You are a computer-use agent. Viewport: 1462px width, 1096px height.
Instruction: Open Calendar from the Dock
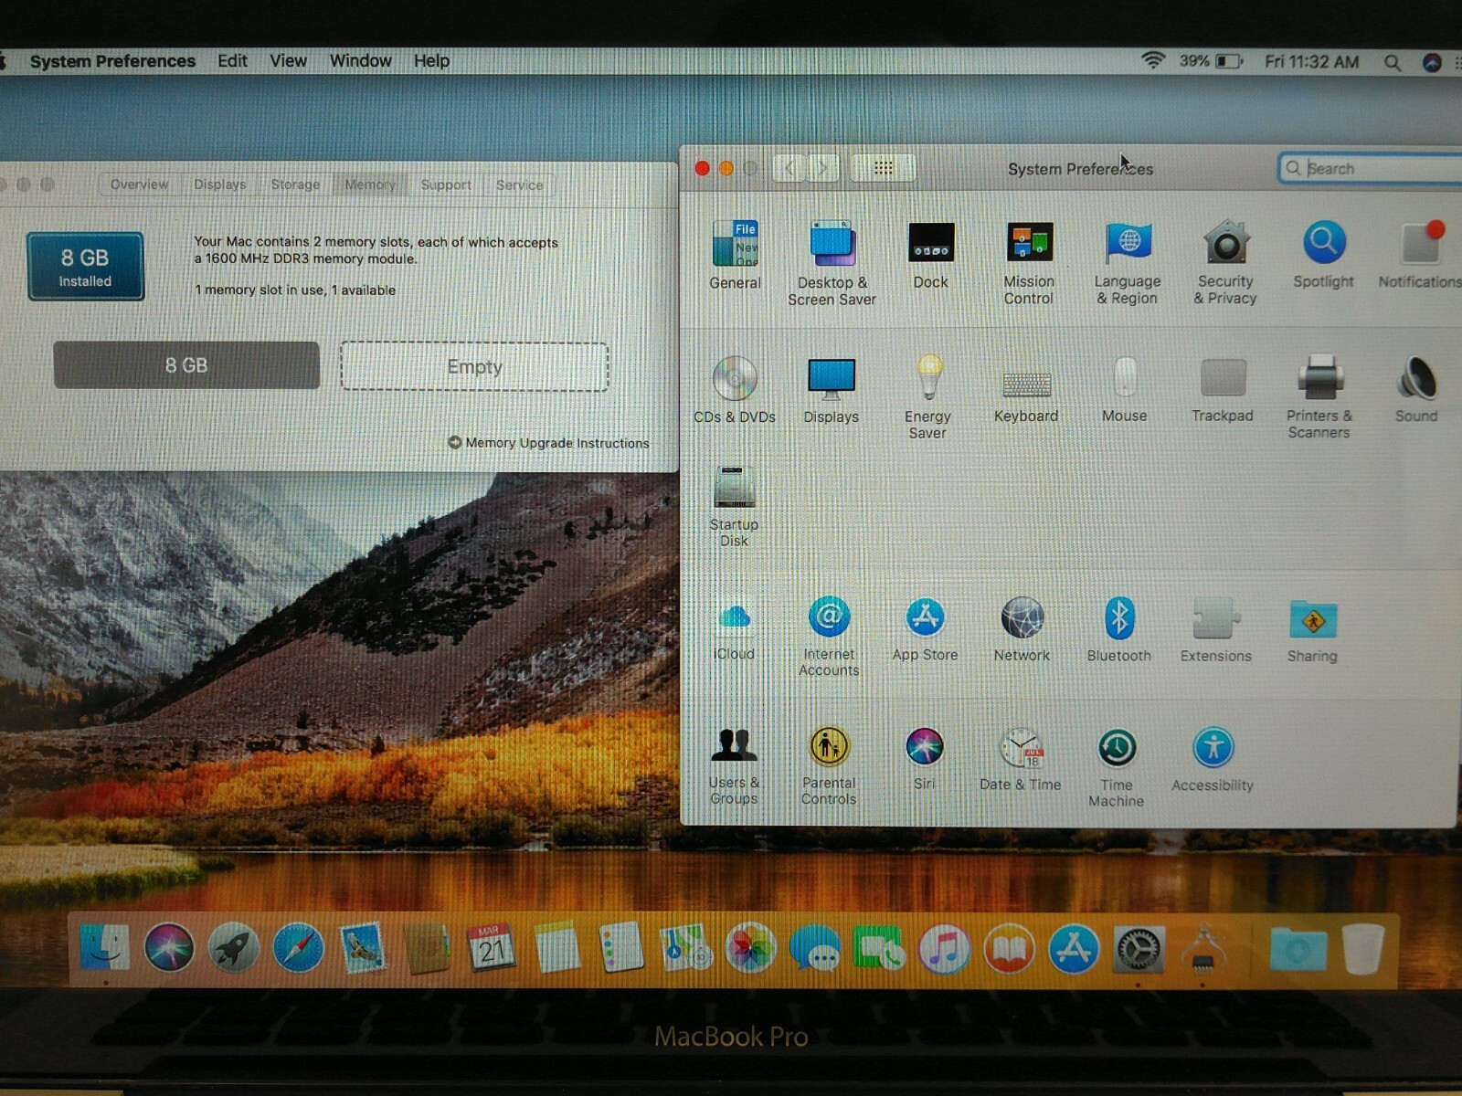492,947
